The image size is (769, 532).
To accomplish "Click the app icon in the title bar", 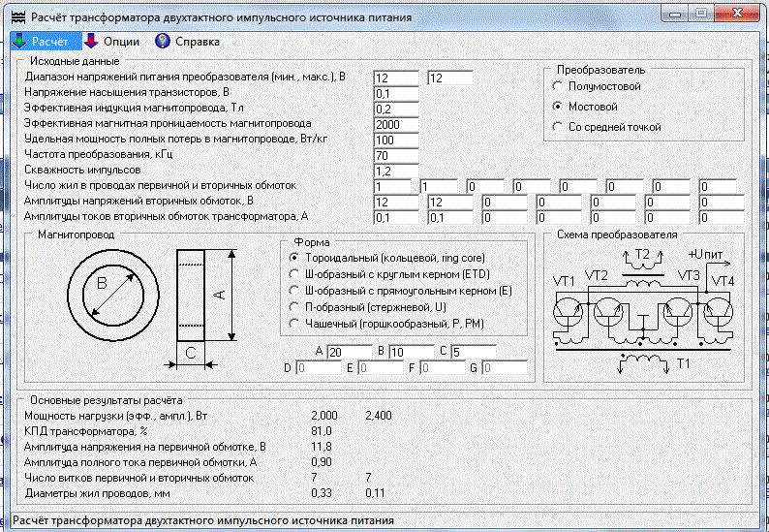I will pos(18,17).
